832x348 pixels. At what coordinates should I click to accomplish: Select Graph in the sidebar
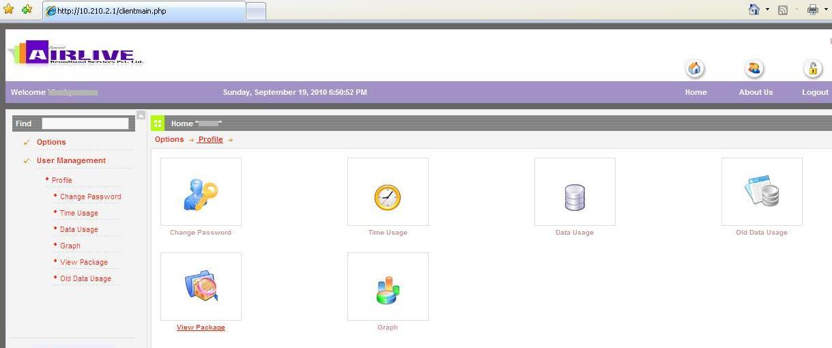coord(70,246)
